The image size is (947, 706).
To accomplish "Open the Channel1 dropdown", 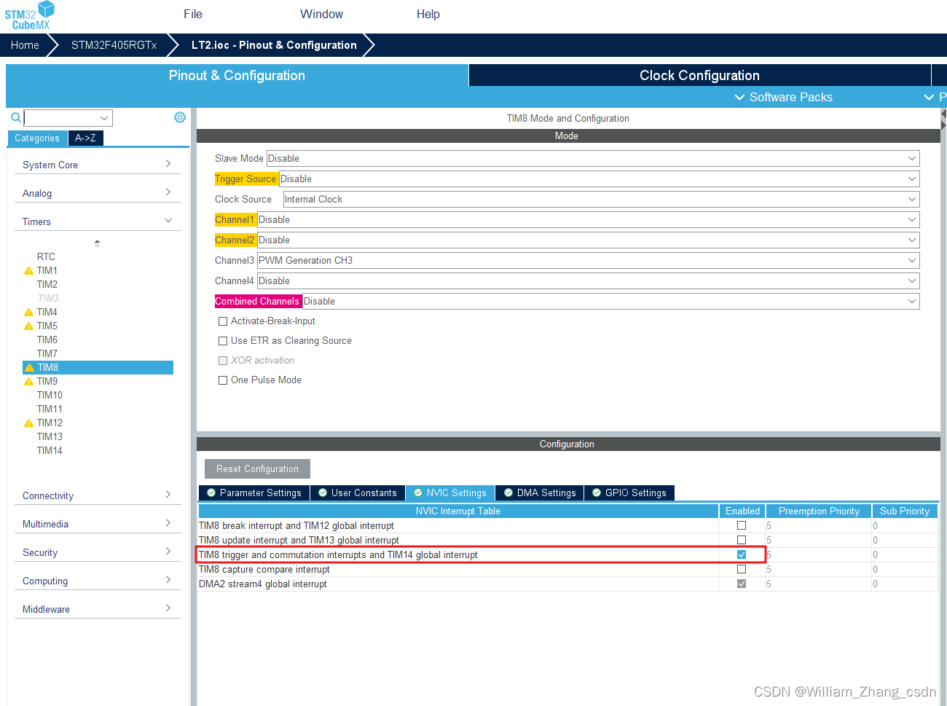I will click(x=589, y=219).
